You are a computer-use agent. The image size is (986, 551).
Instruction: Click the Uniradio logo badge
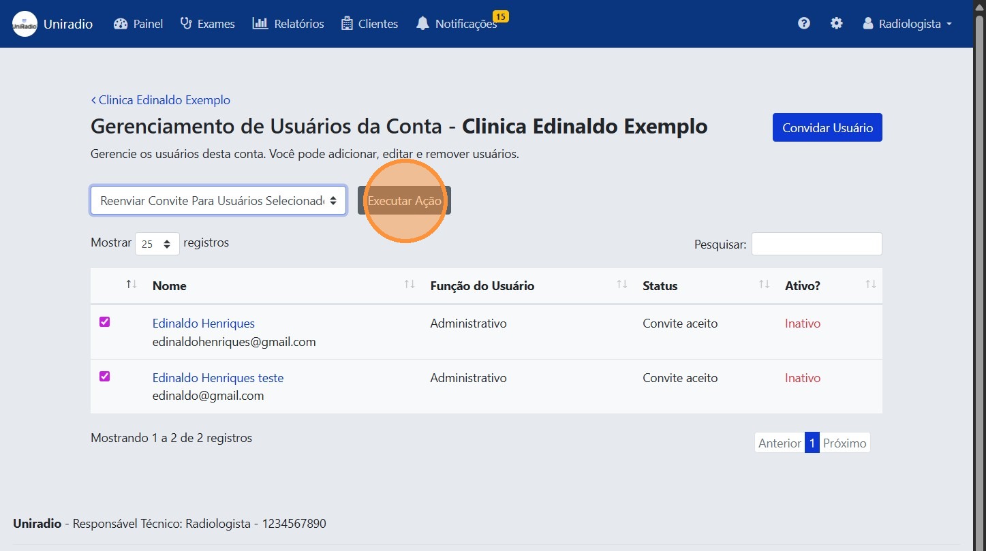click(x=24, y=23)
